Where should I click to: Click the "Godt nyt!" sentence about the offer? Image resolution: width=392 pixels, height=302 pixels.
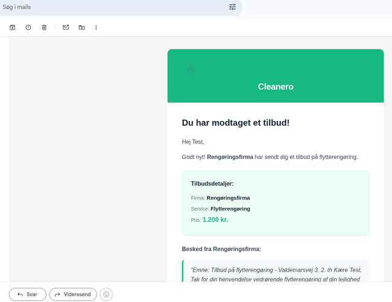[x=270, y=157]
